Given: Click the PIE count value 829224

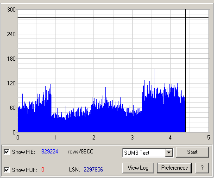Looking at the screenshot, I should pos(50,152).
